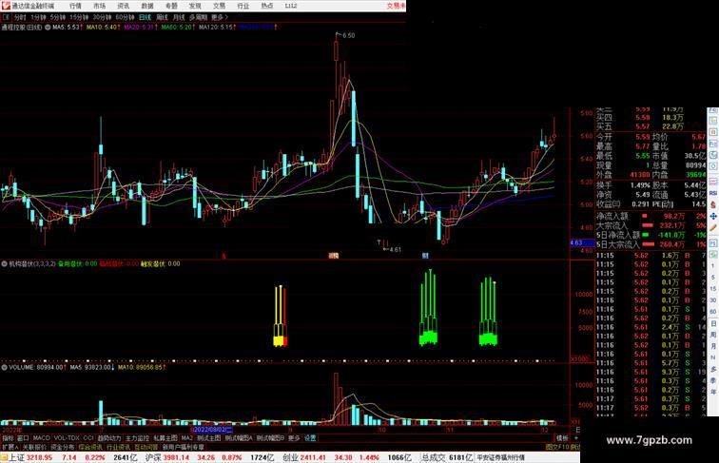The height and width of the screenshot is (463, 719).
Task: Click sidebar 季 quarterly period button
Action: [x=713, y=381]
